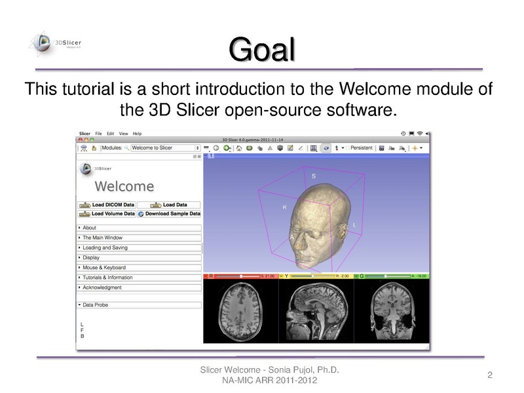
Task: Select the fiducial place mouse mode icon
Action: [x=337, y=148]
